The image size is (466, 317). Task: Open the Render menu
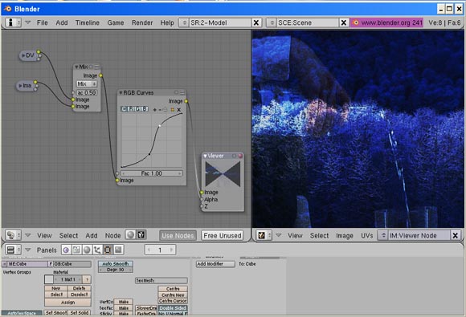(x=142, y=22)
